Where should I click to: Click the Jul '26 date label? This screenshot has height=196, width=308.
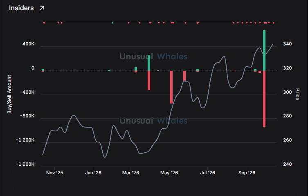click(x=208, y=173)
